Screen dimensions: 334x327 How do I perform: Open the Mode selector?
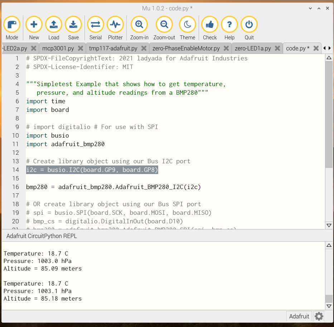tap(12, 24)
